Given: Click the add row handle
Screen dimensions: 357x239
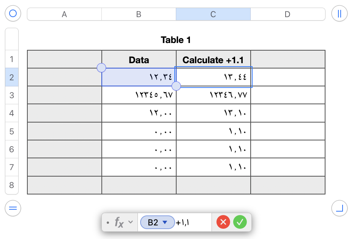Looking at the screenshot, I should coord(13,208).
